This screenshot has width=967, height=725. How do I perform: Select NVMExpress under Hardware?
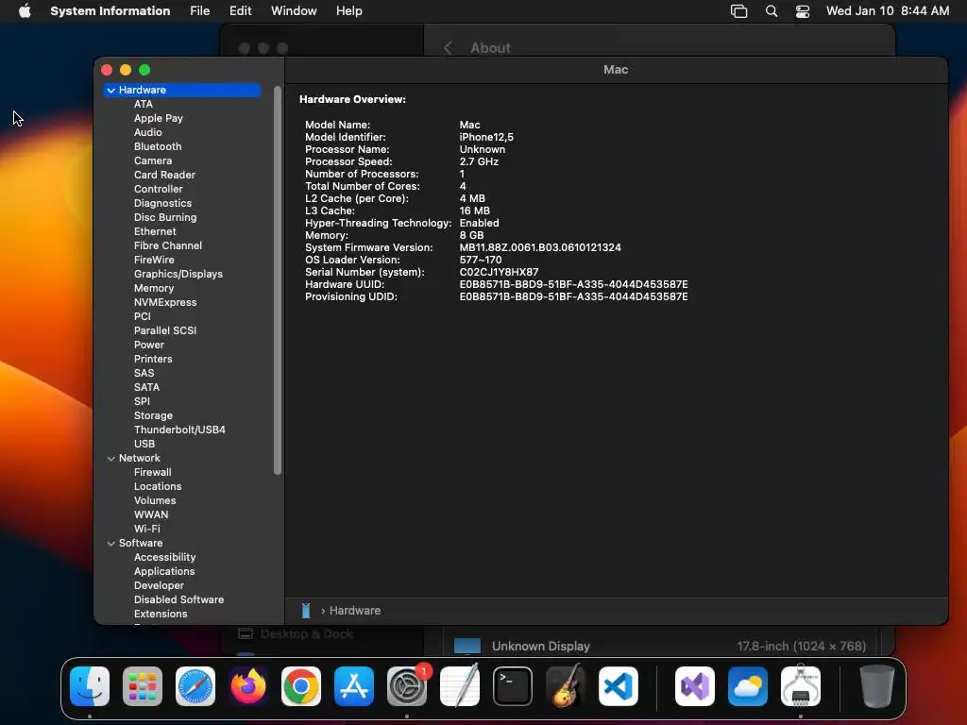pos(165,303)
